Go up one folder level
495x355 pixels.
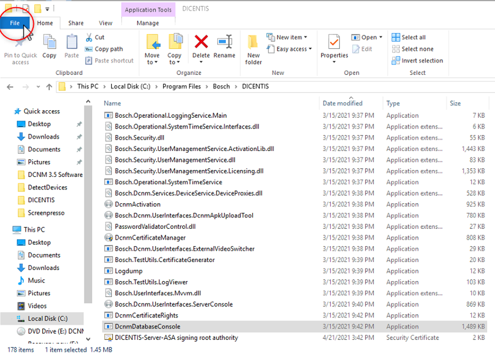(x=49, y=87)
